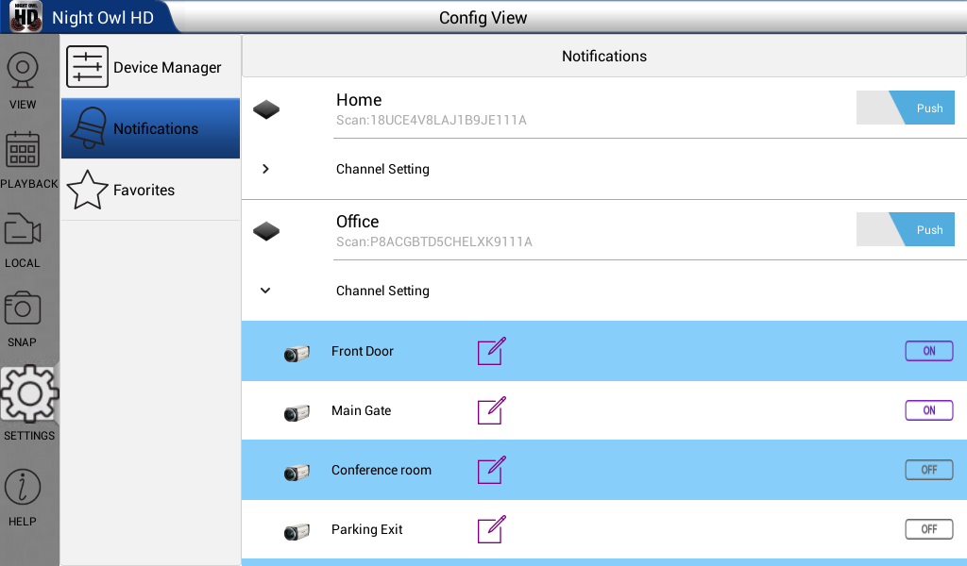This screenshot has width=967, height=566.
Task: Expand the Home Channel Setting row
Action: 604,169
